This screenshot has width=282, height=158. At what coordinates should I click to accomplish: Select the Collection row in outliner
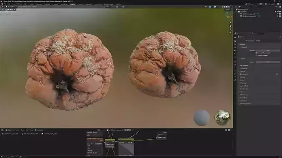(258, 12)
